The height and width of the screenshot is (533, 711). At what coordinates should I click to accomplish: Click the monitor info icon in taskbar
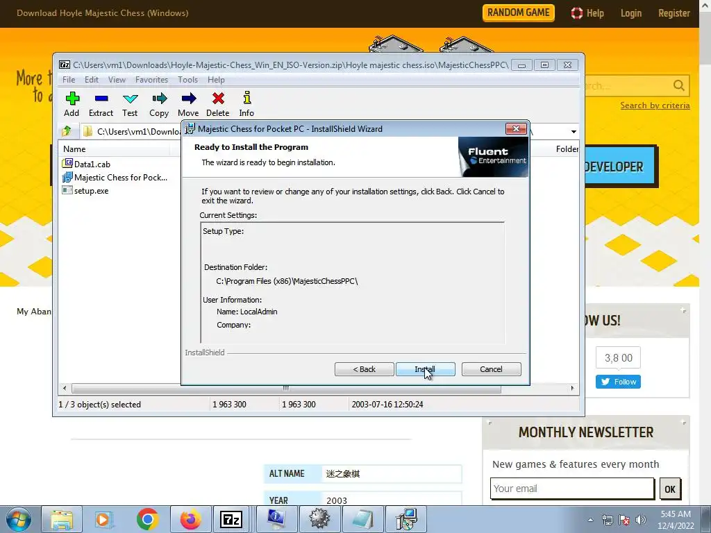pyautogui.click(x=276, y=519)
